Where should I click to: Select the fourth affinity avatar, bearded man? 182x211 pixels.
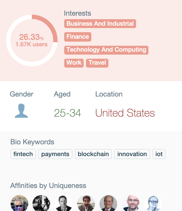[86, 204]
